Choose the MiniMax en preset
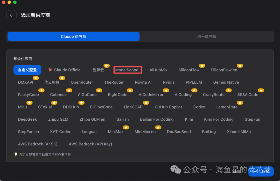This screenshot has width=280, height=181. pos(145,132)
